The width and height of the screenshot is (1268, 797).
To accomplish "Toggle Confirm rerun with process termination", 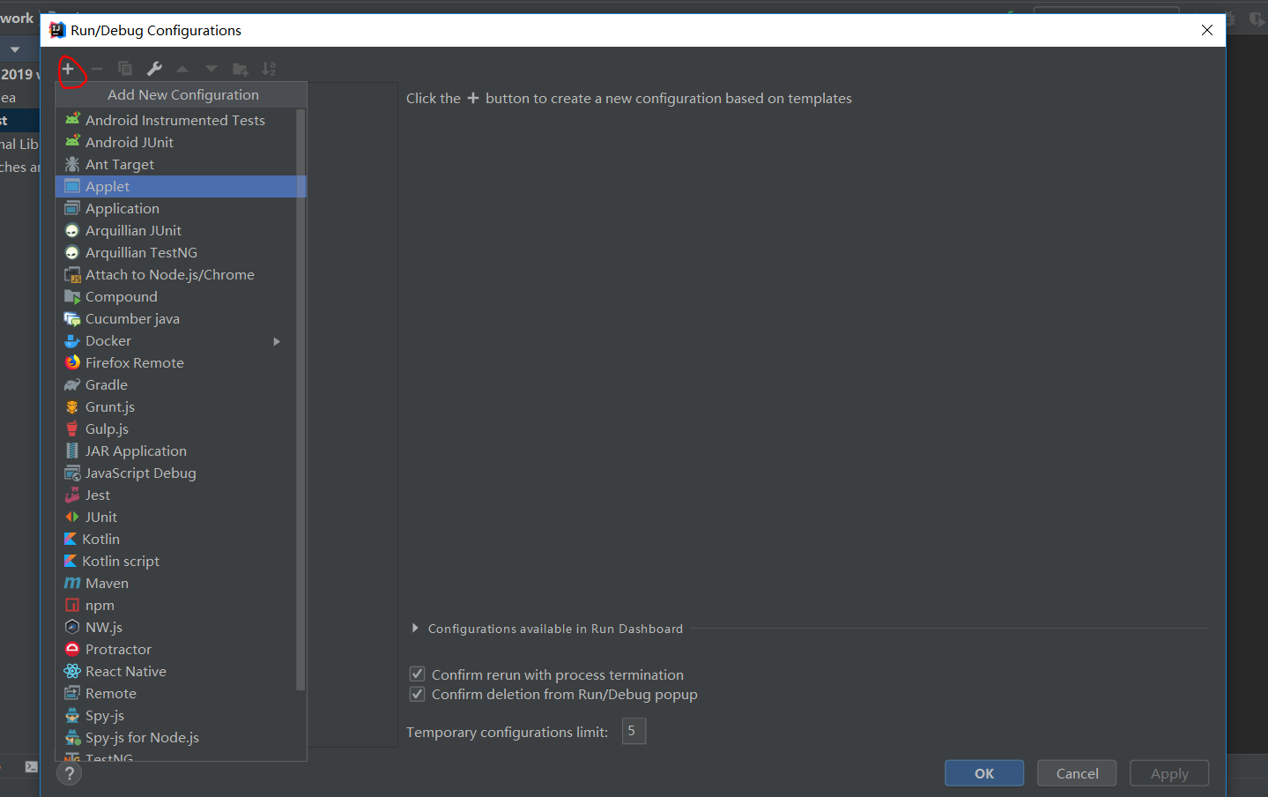I will 418,674.
